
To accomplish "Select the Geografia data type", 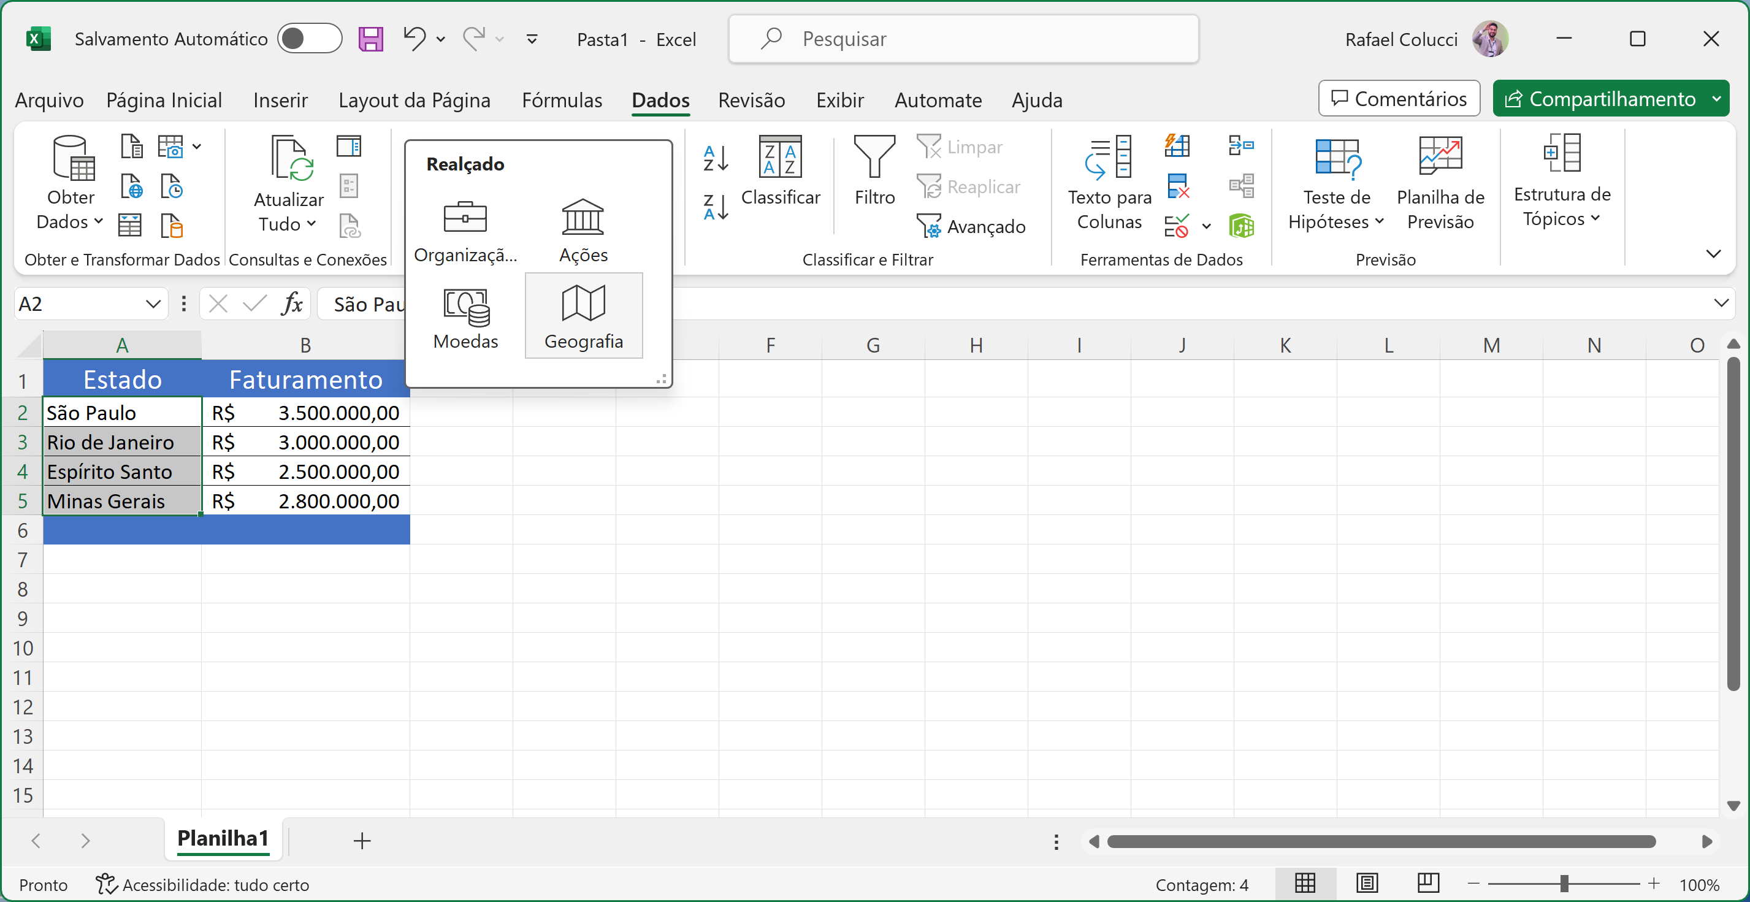I will tap(583, 316).
